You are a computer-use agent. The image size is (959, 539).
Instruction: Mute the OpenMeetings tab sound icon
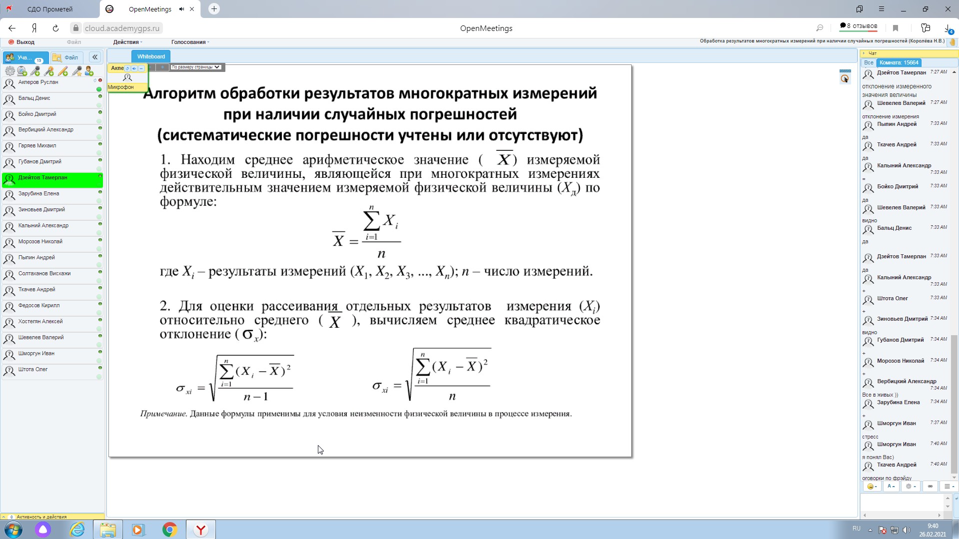[x=181, y=9]
